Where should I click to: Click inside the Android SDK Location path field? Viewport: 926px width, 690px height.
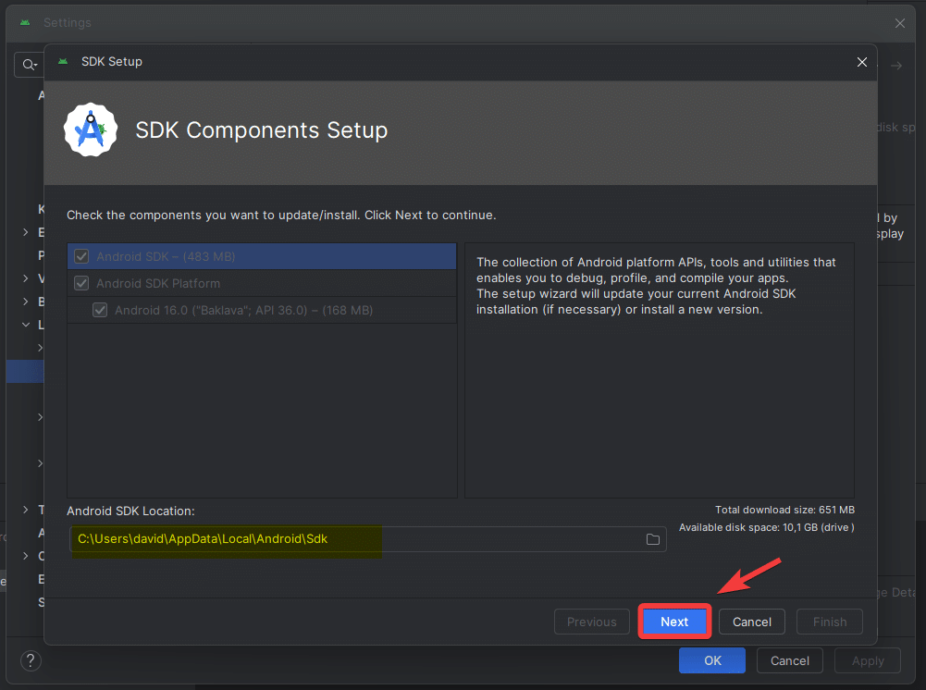point(278,538)
